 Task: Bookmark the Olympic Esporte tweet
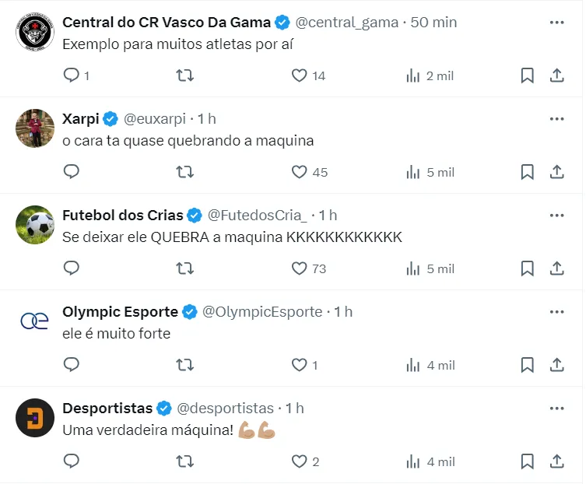pyautogui.click(x=527, y=365)
